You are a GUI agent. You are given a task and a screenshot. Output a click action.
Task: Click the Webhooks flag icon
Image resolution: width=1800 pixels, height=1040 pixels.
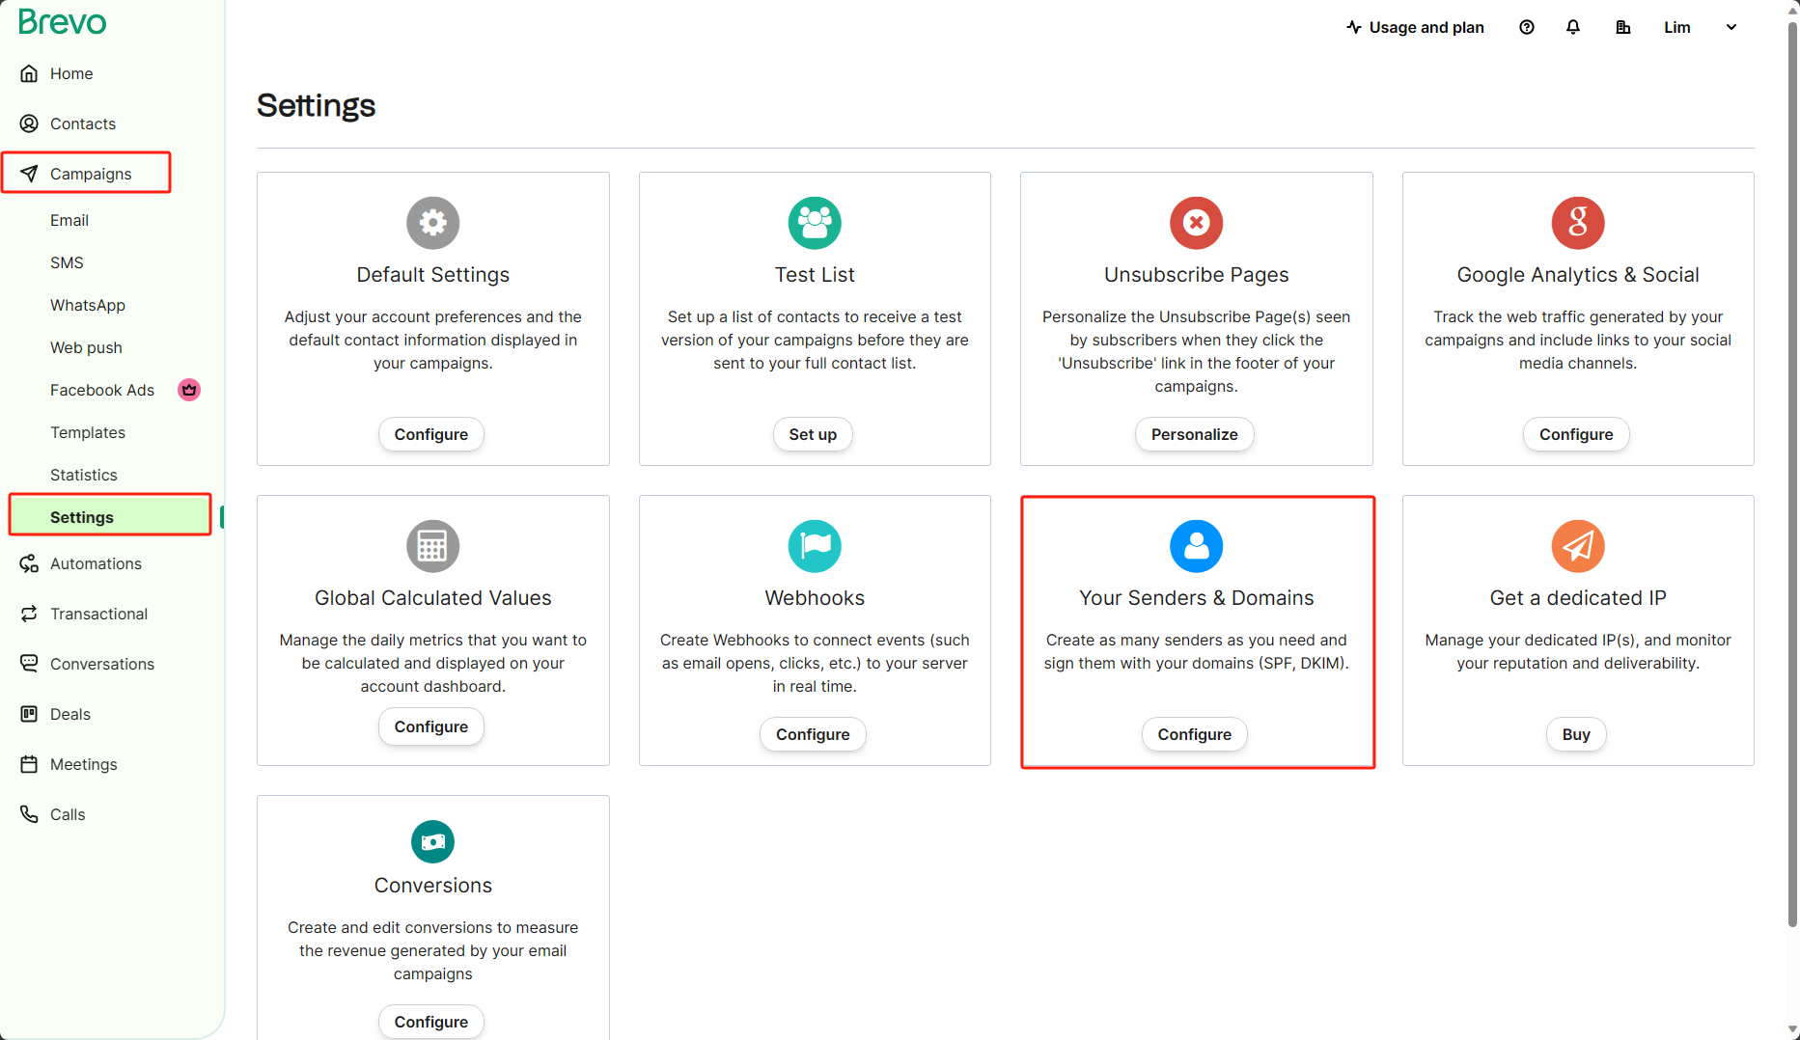coord(815,546)
